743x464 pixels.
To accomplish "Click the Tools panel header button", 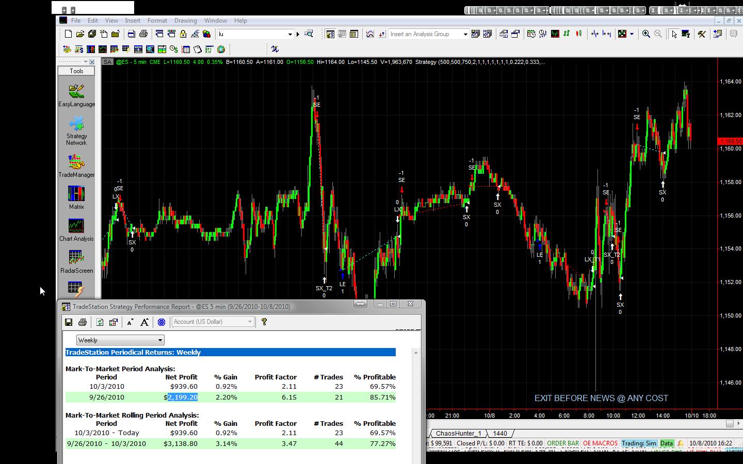I will [x=76, y=71].
